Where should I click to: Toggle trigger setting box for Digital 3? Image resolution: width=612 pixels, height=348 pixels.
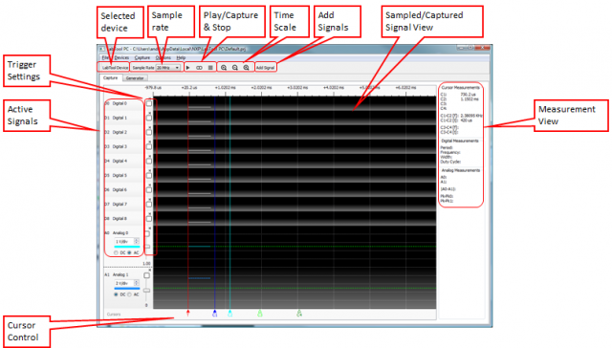point(149,146)
